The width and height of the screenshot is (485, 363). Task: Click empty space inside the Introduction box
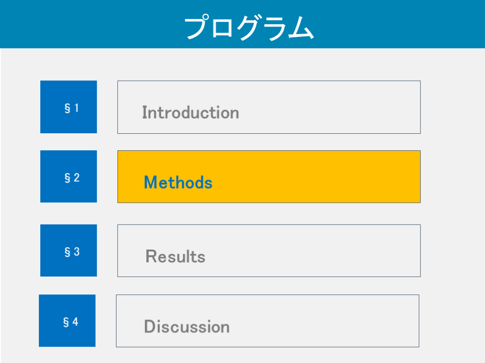(332, 107)
